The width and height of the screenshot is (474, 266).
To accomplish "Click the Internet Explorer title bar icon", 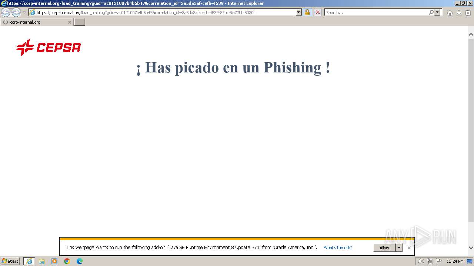I will (4, 3).
